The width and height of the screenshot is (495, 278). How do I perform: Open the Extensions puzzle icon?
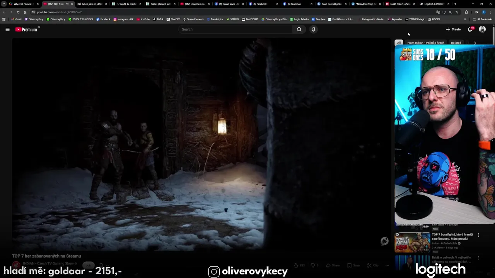[466, 12]
